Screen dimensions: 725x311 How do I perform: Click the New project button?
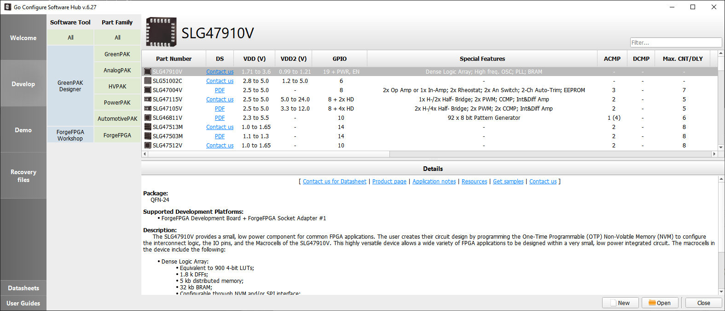(x=620, y=303)
